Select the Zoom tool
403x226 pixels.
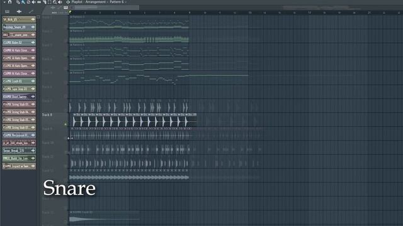click(55, 2)
